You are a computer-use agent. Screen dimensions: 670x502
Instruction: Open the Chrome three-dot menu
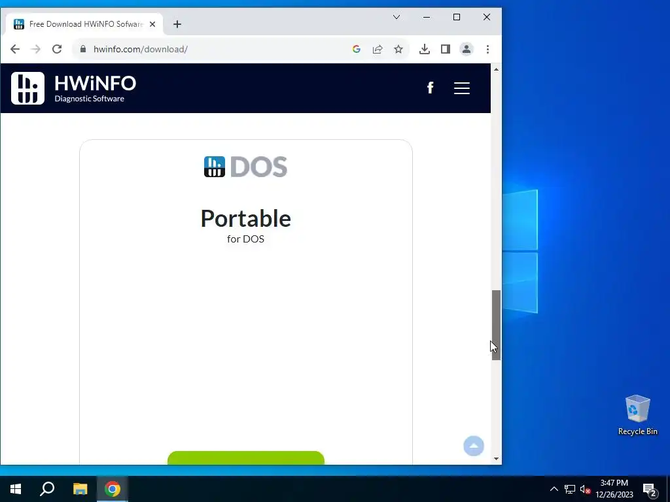487,49
